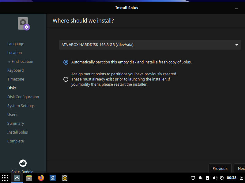
Task: Open the System Settings step
Action: pyautogui.click(x=21, y=106)
